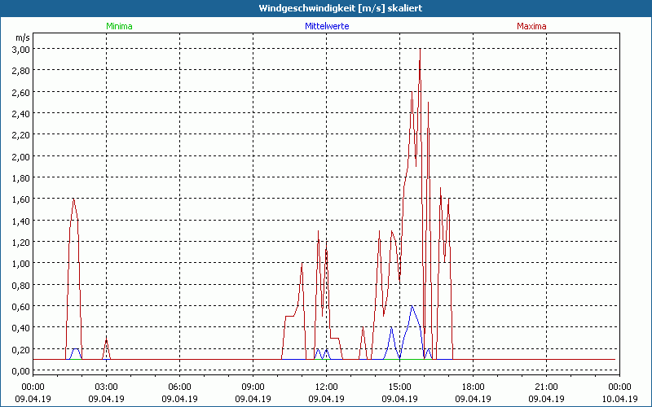The height and width of the screenshot is (407, 652).
Task: Select the 18:00 time axis label
Action: [473, 387]
